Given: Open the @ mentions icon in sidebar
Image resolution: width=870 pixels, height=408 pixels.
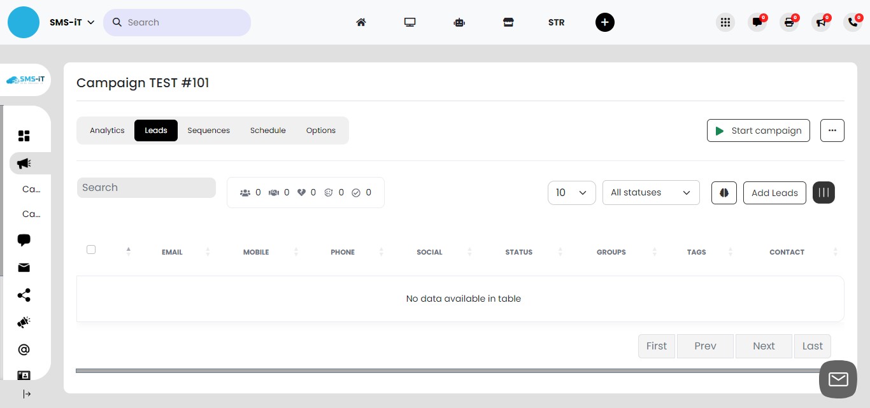Looking at the screenshot, I should [x=24, y=349].
